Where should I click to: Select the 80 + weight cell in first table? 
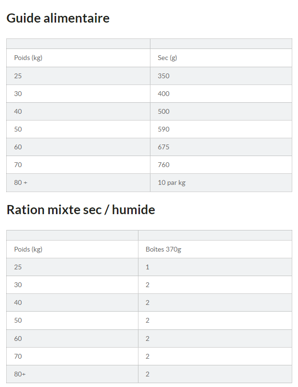pos(21,182)
